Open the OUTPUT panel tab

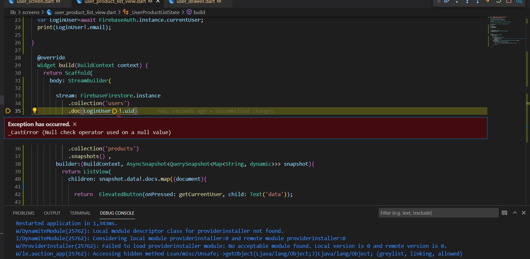(52, 213)
